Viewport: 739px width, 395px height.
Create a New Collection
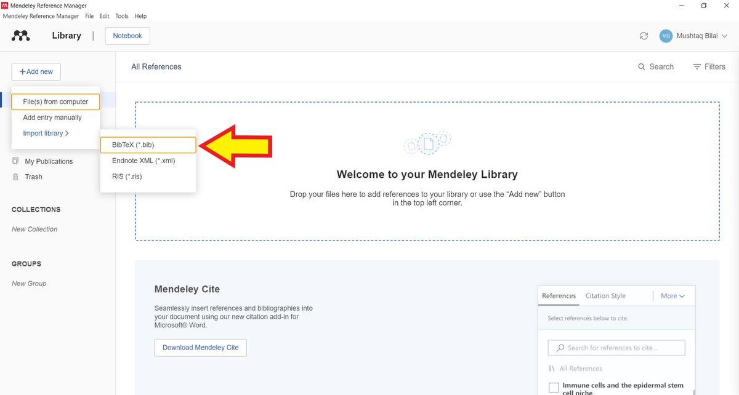(x=34, y=229)
